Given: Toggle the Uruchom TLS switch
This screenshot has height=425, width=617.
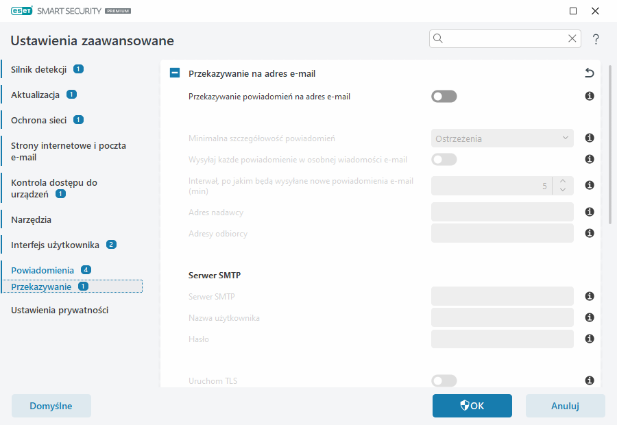Looking at the screenshot, I should [x=444, y=380].
